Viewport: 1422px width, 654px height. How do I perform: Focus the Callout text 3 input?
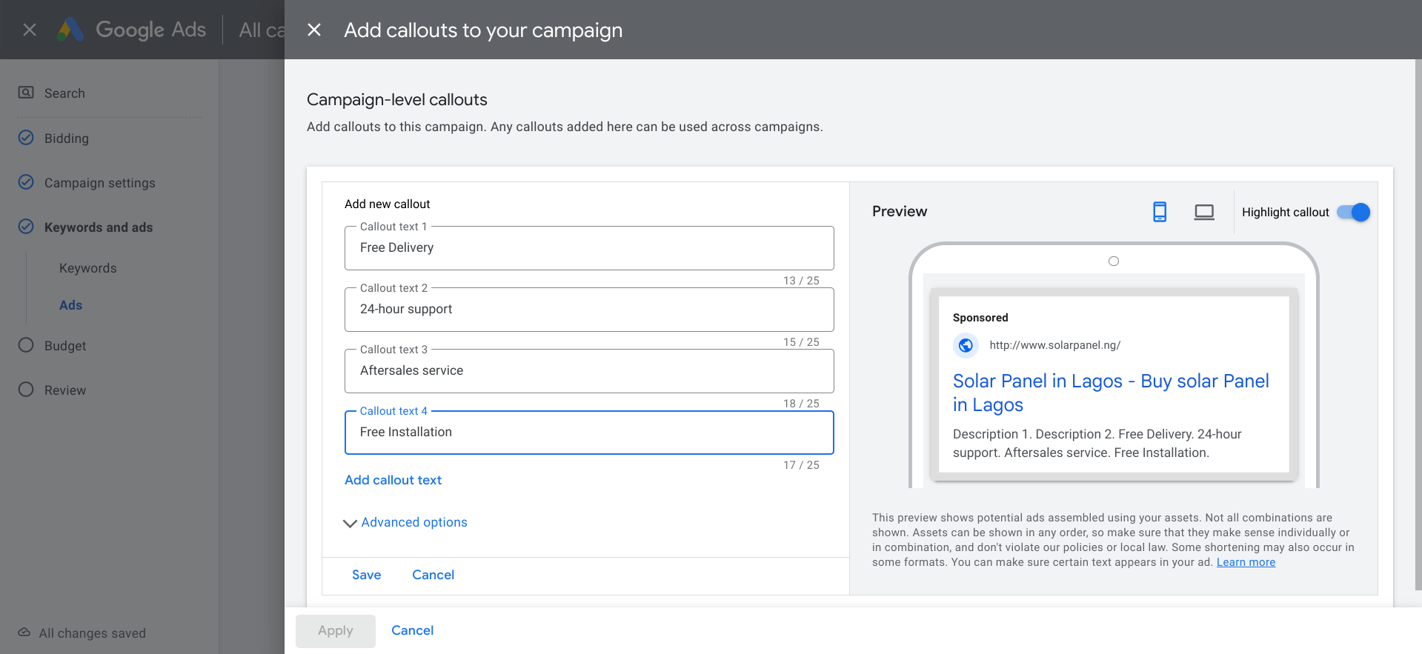(589, 371)
